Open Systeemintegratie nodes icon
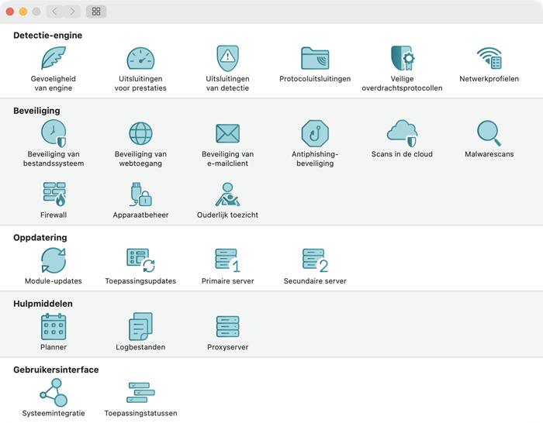543x423 pixels. 54,393
